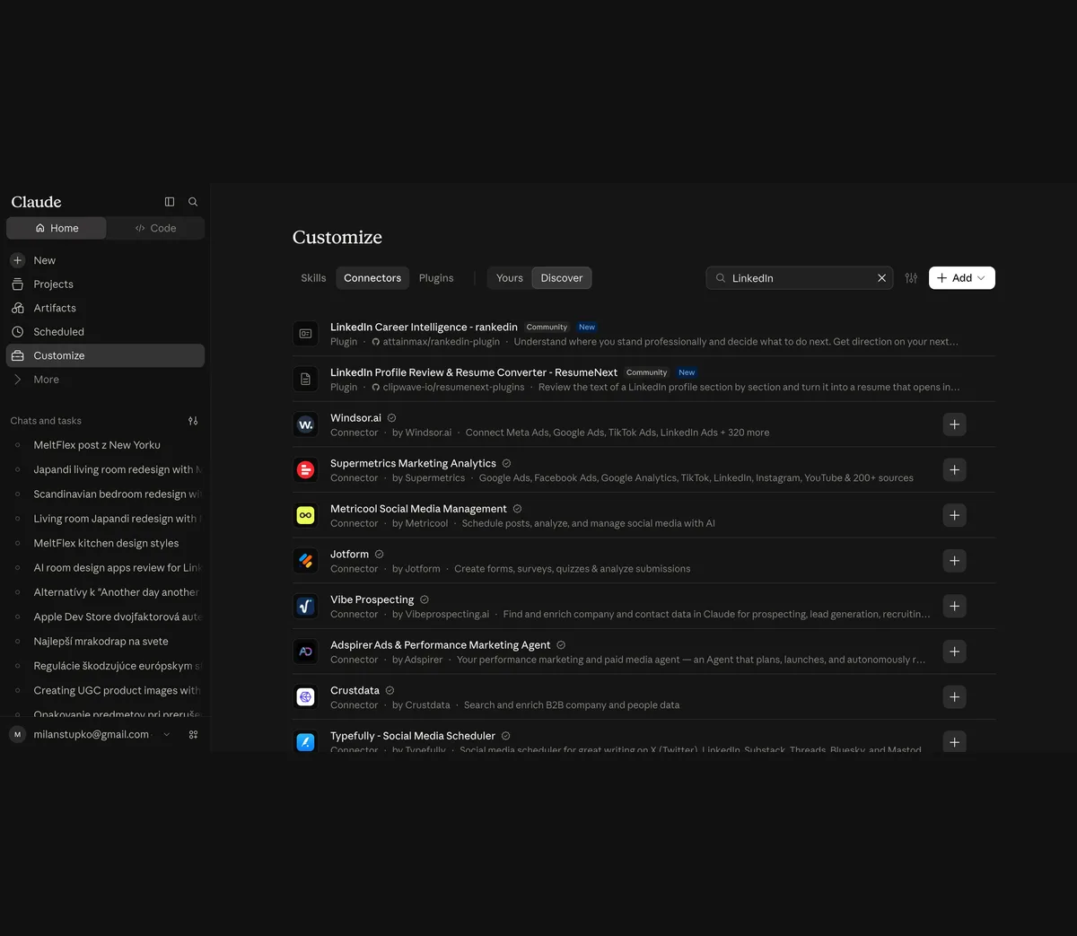
Task: Click the New chat plus icon
Action: click(x=17, y=260)
